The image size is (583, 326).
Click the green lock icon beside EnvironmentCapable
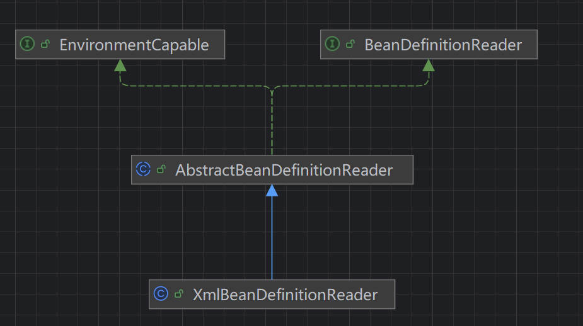click(x=45, y=44)
